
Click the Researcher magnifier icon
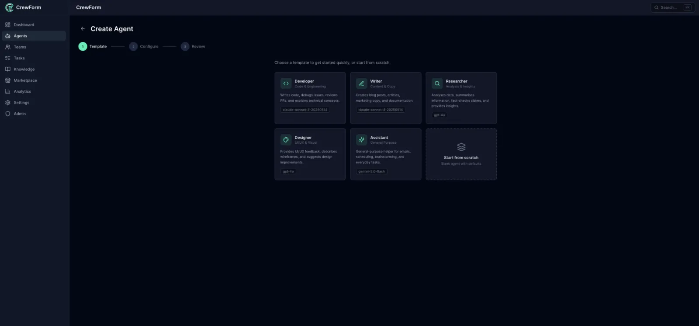[437, 83]
